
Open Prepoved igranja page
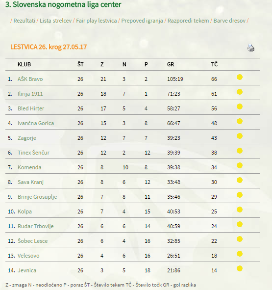coord(142,21)
